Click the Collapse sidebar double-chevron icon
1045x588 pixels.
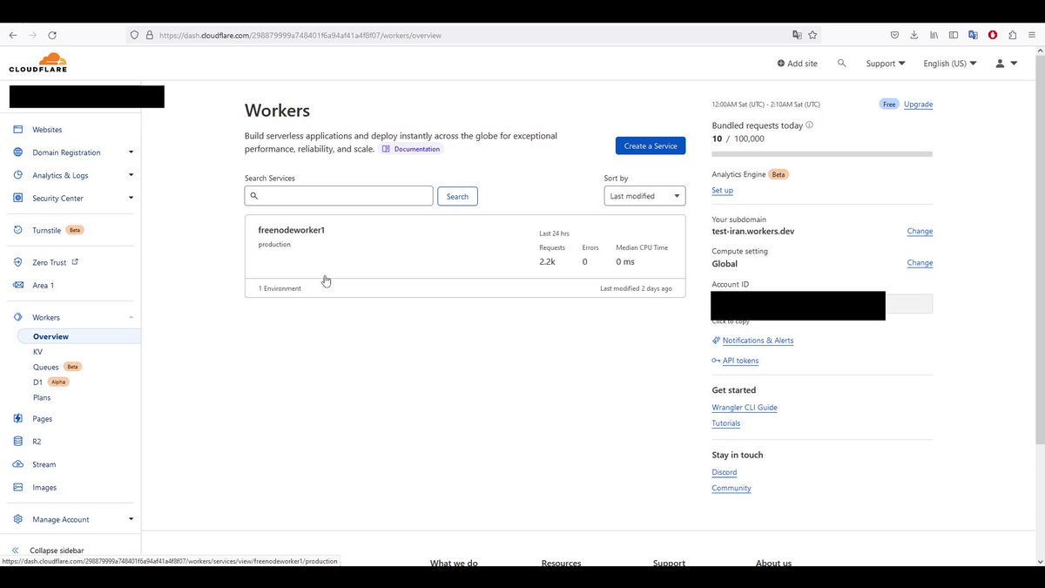coord(16,551)
